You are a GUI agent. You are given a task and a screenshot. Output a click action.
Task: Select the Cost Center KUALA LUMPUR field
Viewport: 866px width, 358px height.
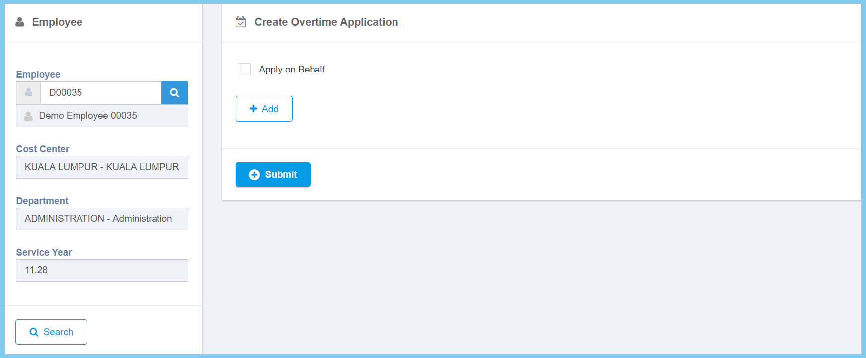(x=102, y=167)
